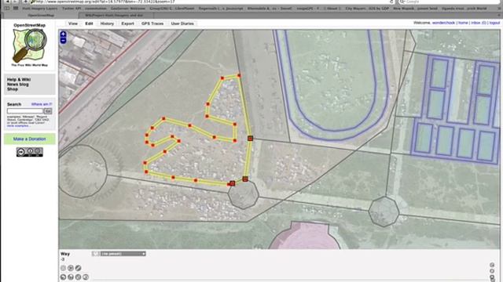Open the User Diaries tab
Screen dimensions: 503x282
tap(182, 23)
